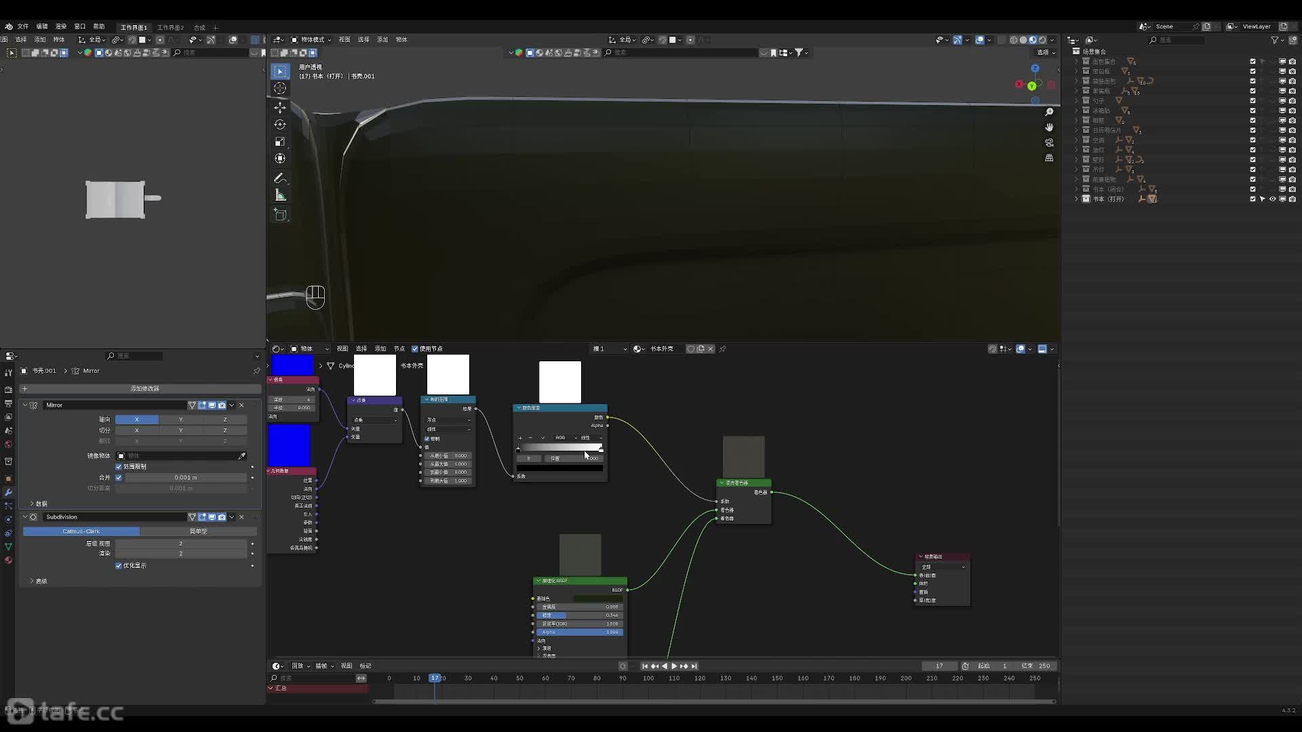Screen dimensions: 1302x732
Task: Collapse the Subdivision modifier panel
Action: click(x=25, y=517)
